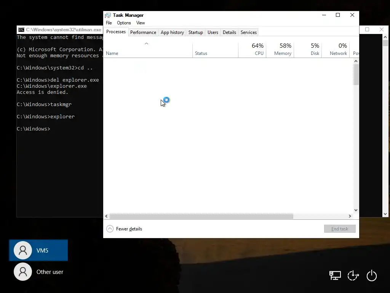The image size is (390, 293).
Task: Click the "C:\Windows\system32>cd .." line
Action: point(54,68)
